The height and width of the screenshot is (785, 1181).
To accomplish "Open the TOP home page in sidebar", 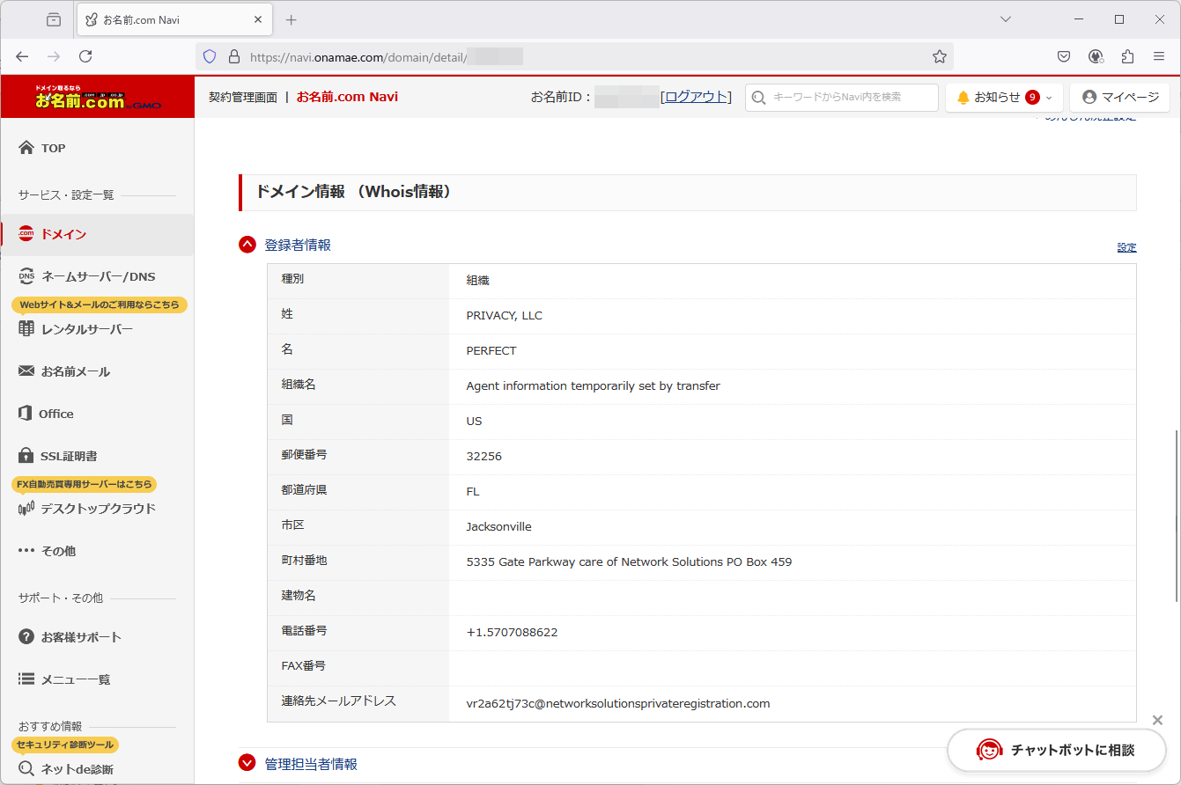I will coord(53,148).
